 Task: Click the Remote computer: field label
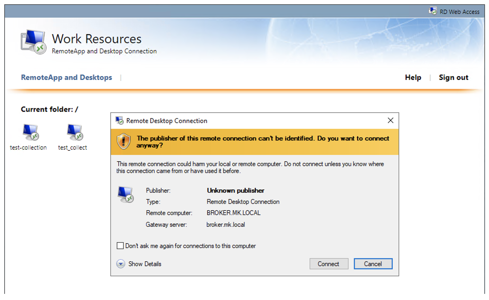[x=169, y=213]
